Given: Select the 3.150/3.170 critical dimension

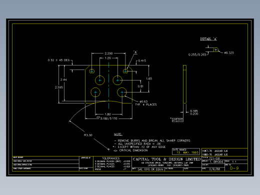Looking at the screenshot, I should click(x=108, y=118).
